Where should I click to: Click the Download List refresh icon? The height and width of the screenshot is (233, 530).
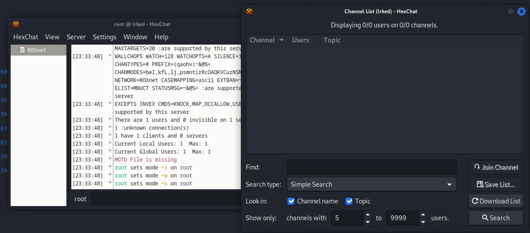pyautogui.click(x=475, y=201)
